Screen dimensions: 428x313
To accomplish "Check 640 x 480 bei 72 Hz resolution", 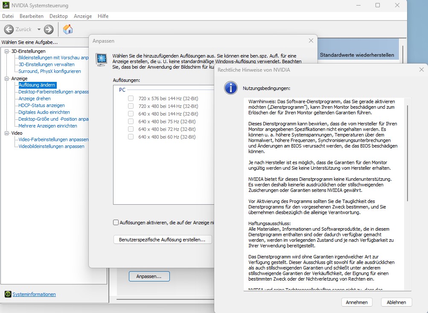I will (131, 129).
